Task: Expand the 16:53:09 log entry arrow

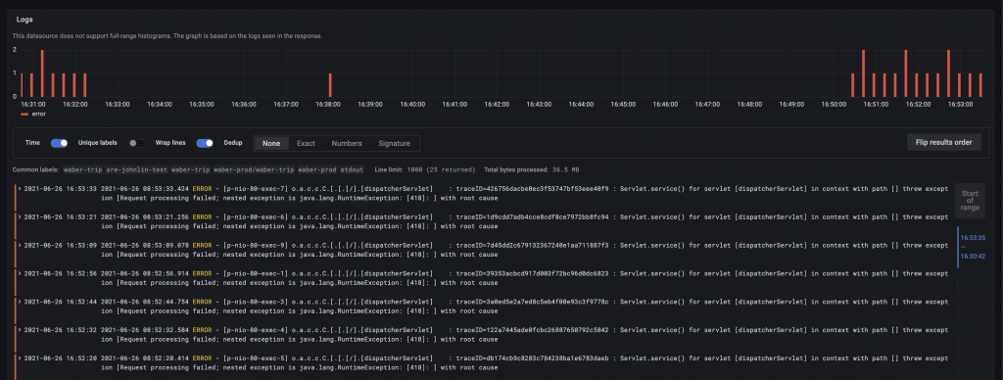Action: tap(20, 246)
